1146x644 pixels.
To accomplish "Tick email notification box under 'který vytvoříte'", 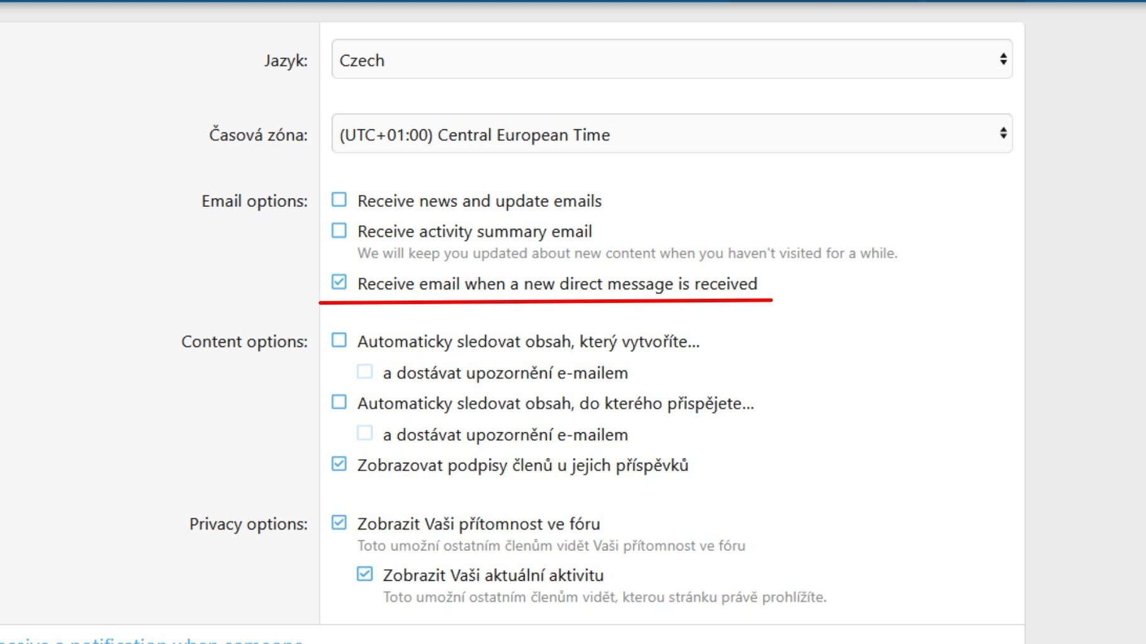I will 365,372.
